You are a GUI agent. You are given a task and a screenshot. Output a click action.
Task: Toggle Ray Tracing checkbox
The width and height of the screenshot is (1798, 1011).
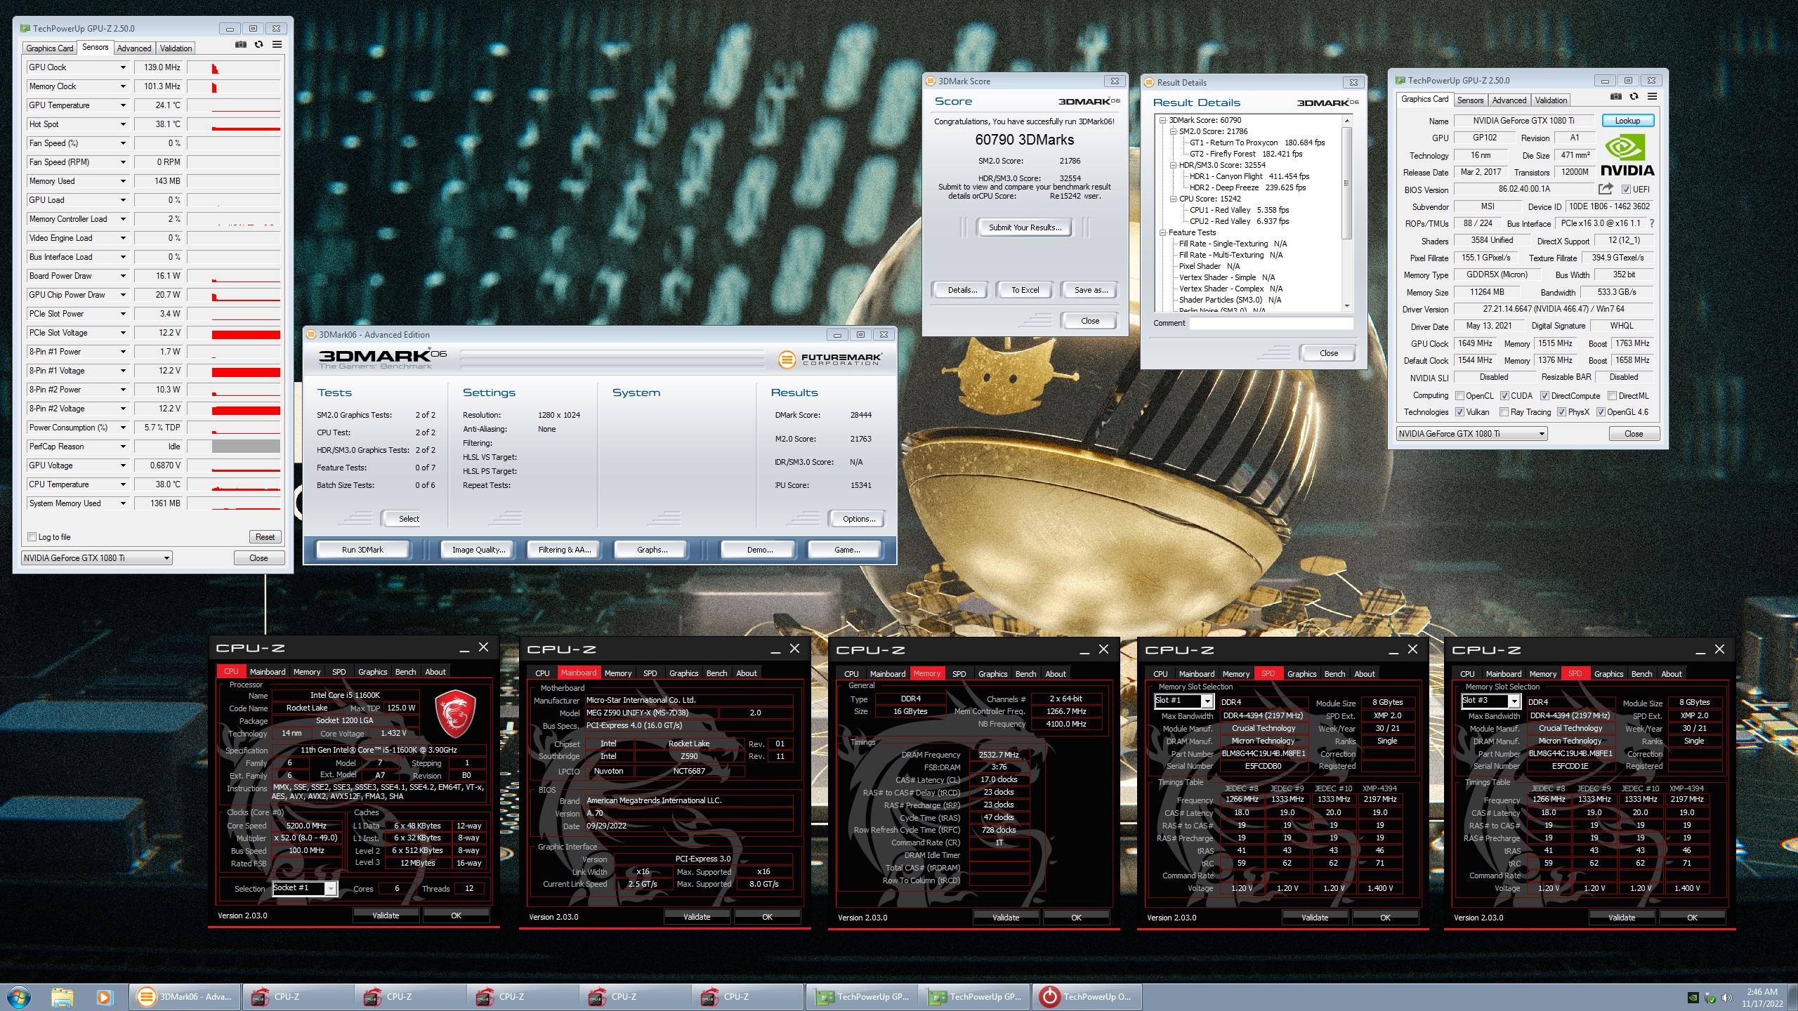[1504, 412]
